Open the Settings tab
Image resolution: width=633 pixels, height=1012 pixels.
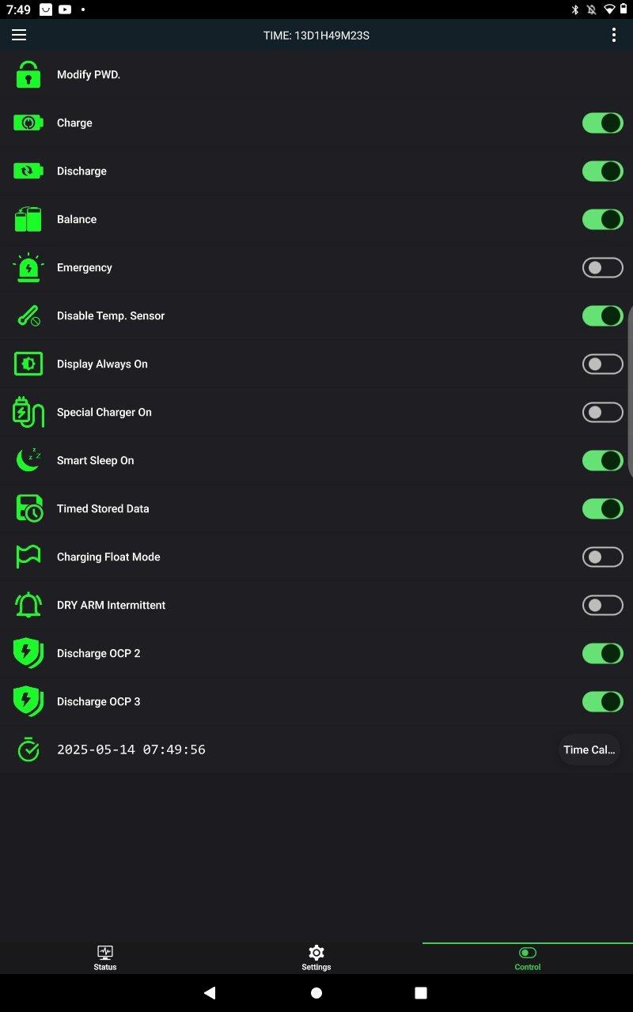click(x=316, y=957)
